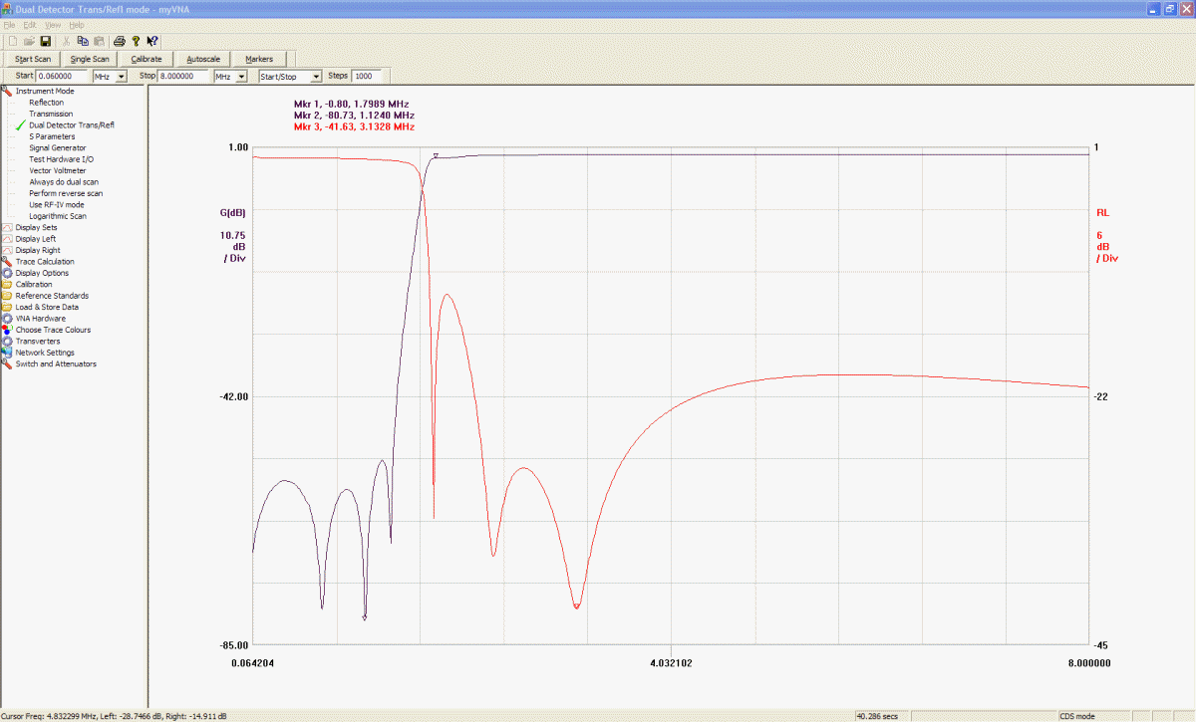Image resolution: width=1196 pixels, height=722 pixels.
Task: Open the Start/Stop sweep mode dropdown
Action: (x=317, y=76)
